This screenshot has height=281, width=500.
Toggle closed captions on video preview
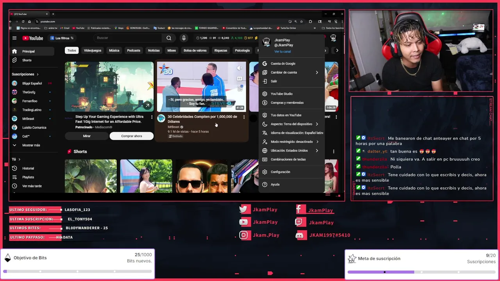click(240, 78)
